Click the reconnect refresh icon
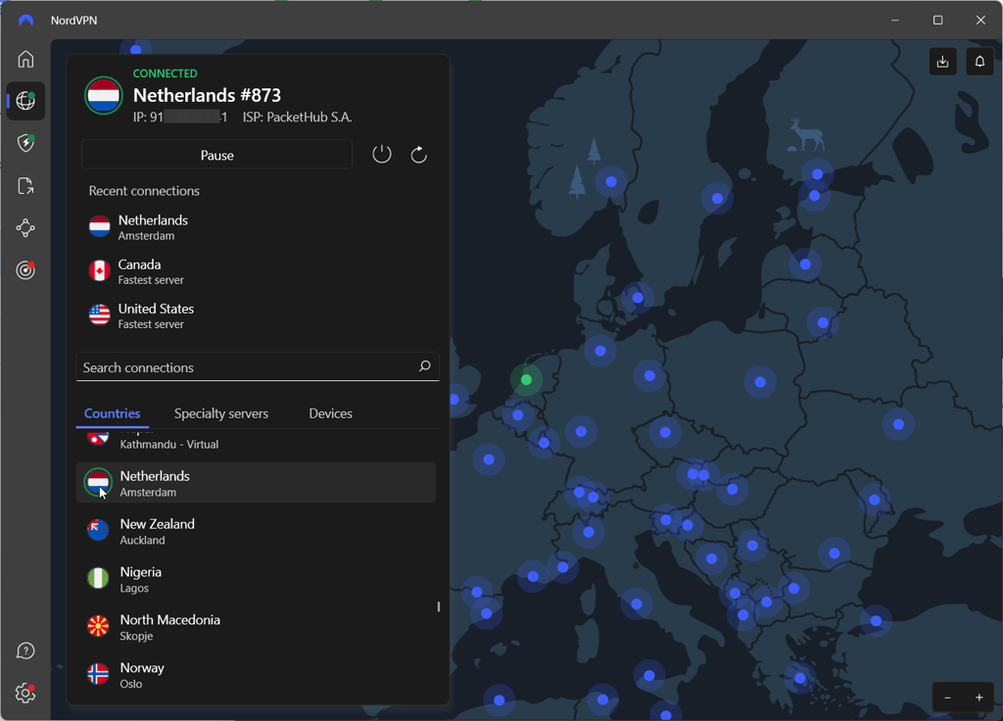 click(418, 154)
